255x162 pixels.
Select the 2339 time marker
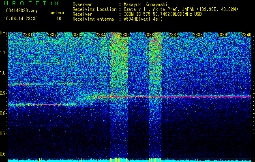(222, 35)
